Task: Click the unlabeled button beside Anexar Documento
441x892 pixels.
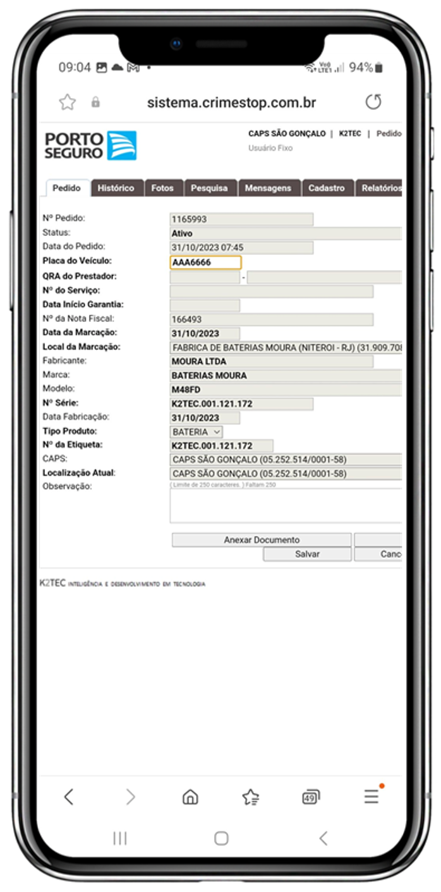Action: pyautogui.click(x=378, y=540)
